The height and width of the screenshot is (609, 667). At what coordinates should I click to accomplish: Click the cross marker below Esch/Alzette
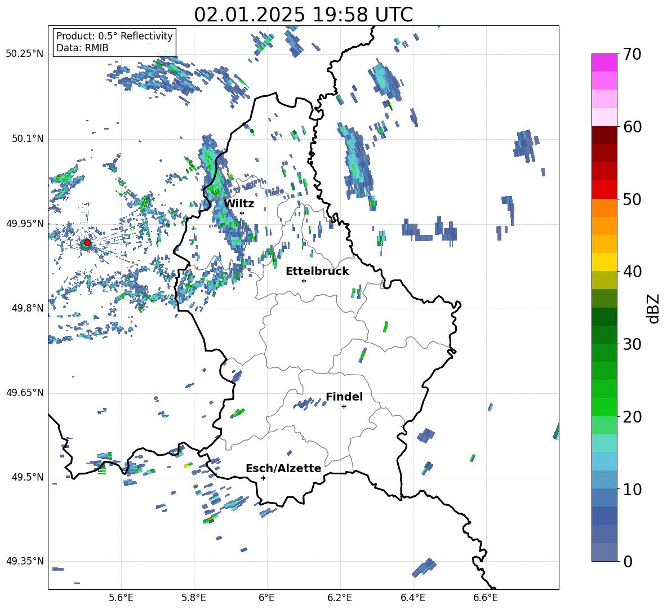[x=263, y=478]
